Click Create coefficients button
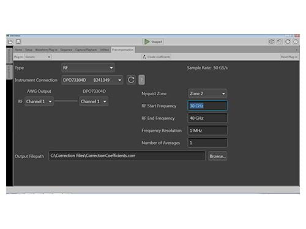The image size is (306, 229). point(157,57)
